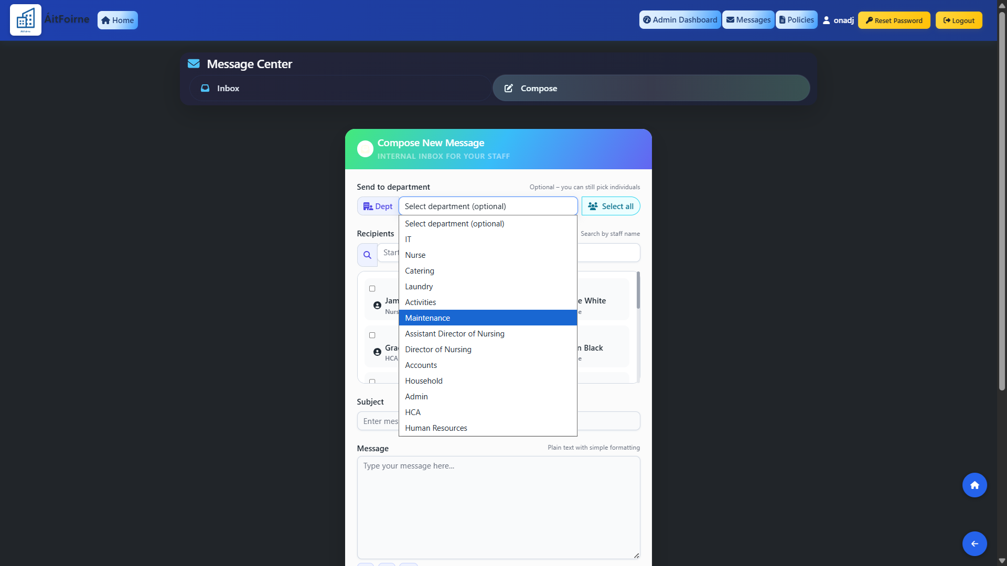Image resolution: width=1007 pixels, height=566 pixels.
Task: Pick Director of Nursing option
Action: [488, 350]
